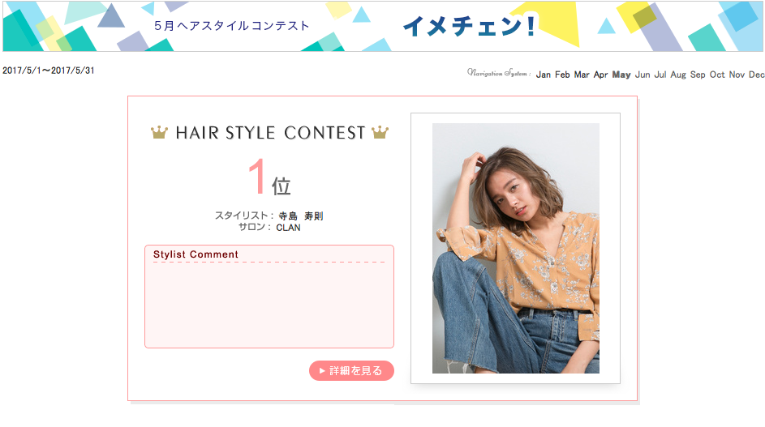
Task: Select Mar in month navigation
Action: (582, 75)
